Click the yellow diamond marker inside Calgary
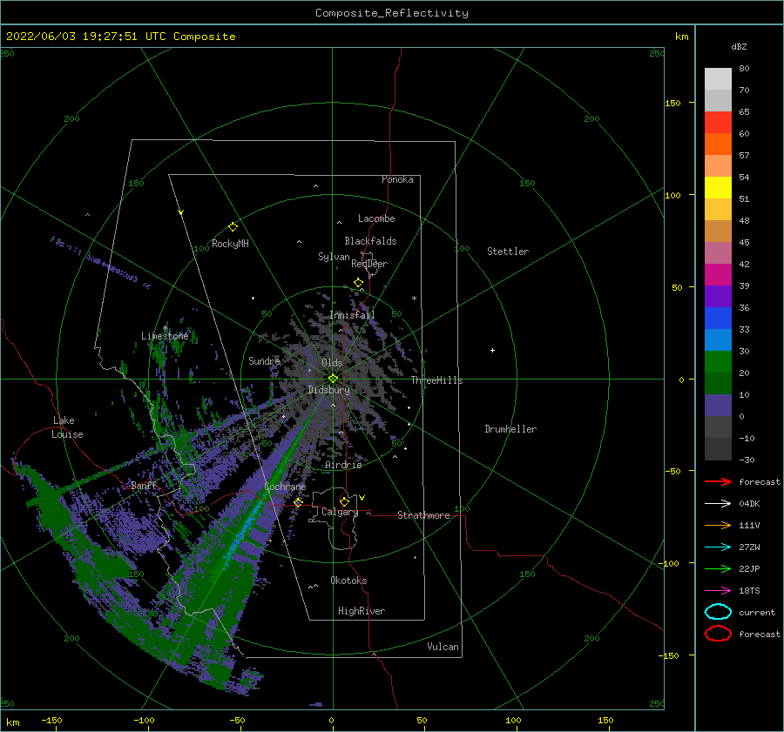The height and width of the screenshot is (732, 784). pos(344,501)
